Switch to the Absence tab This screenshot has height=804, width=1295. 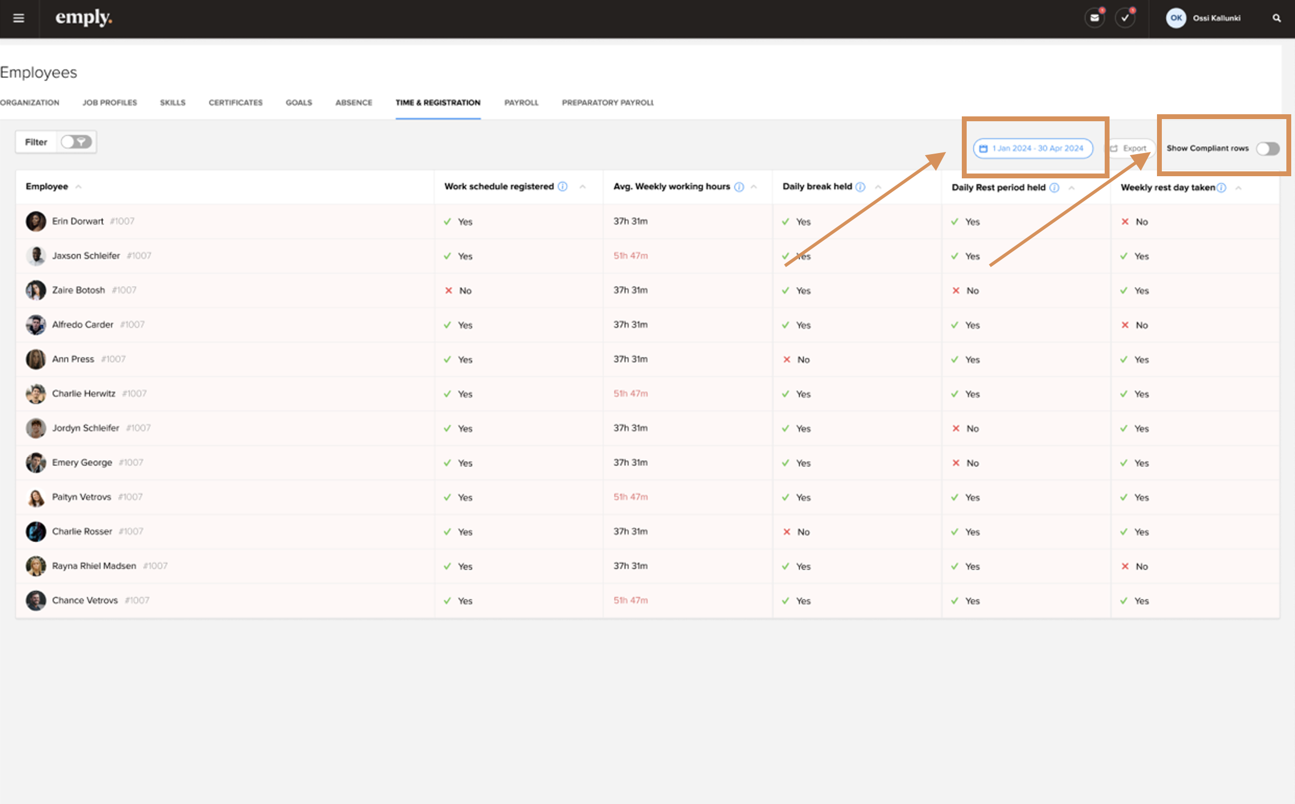(354, 102)
